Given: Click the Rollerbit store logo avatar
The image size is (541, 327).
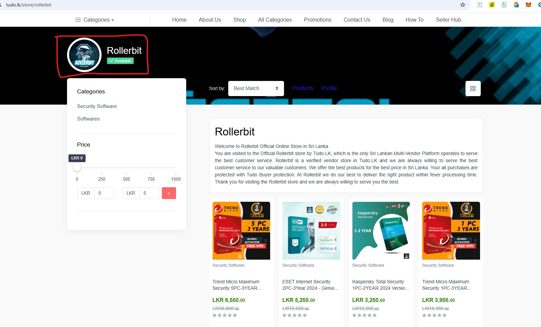Looking at the screenshot, I should point(84,55).
